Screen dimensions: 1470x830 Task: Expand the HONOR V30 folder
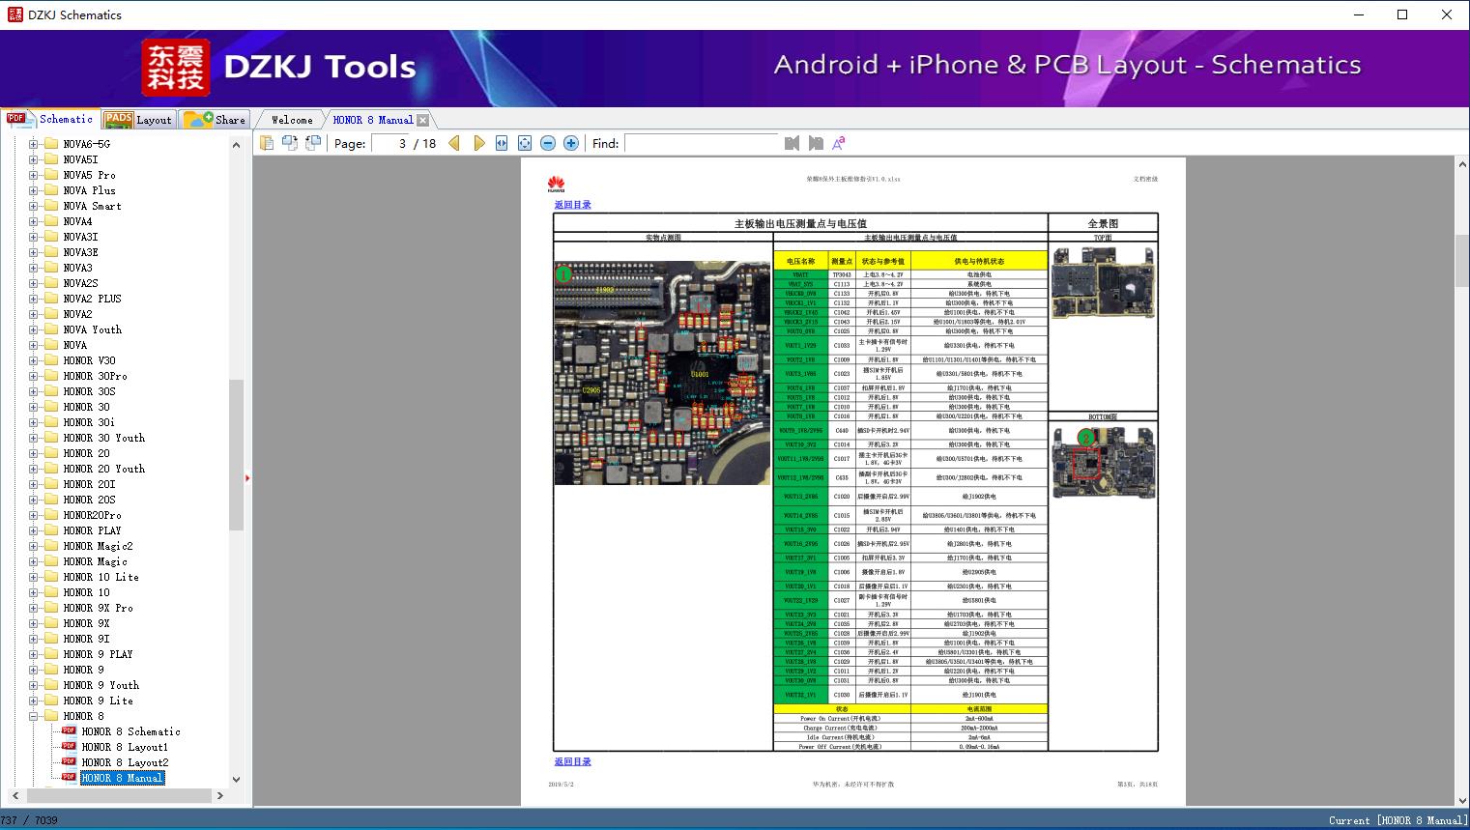tap(34, 360)
